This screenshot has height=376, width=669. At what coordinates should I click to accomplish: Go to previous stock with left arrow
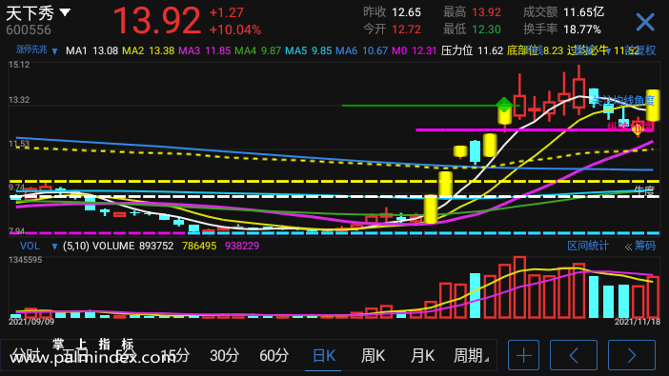pos(574,355)
